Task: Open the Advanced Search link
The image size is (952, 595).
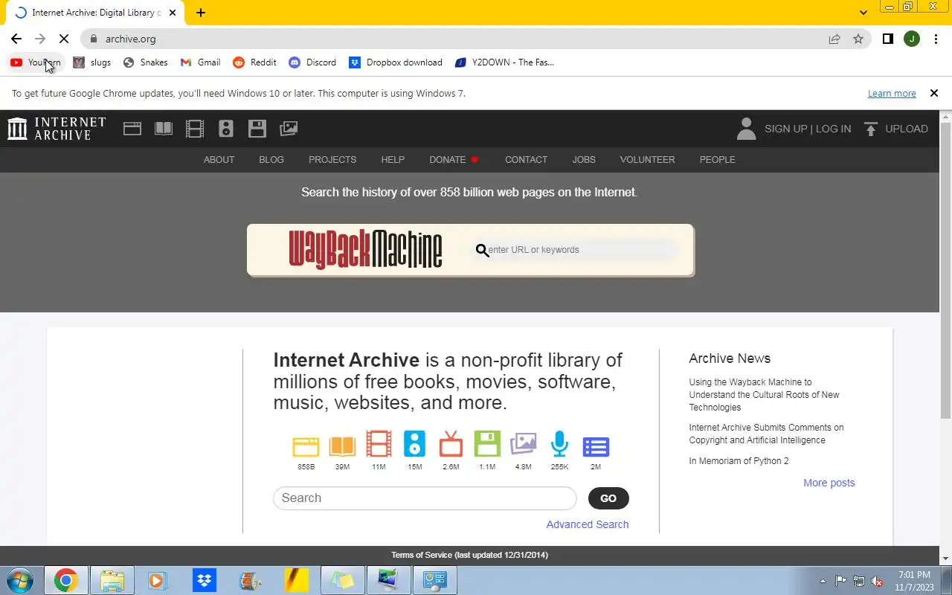Action: [588, 524]
